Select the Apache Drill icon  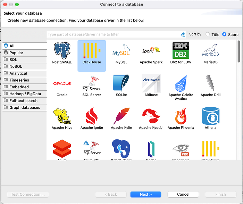pos(210,85)
